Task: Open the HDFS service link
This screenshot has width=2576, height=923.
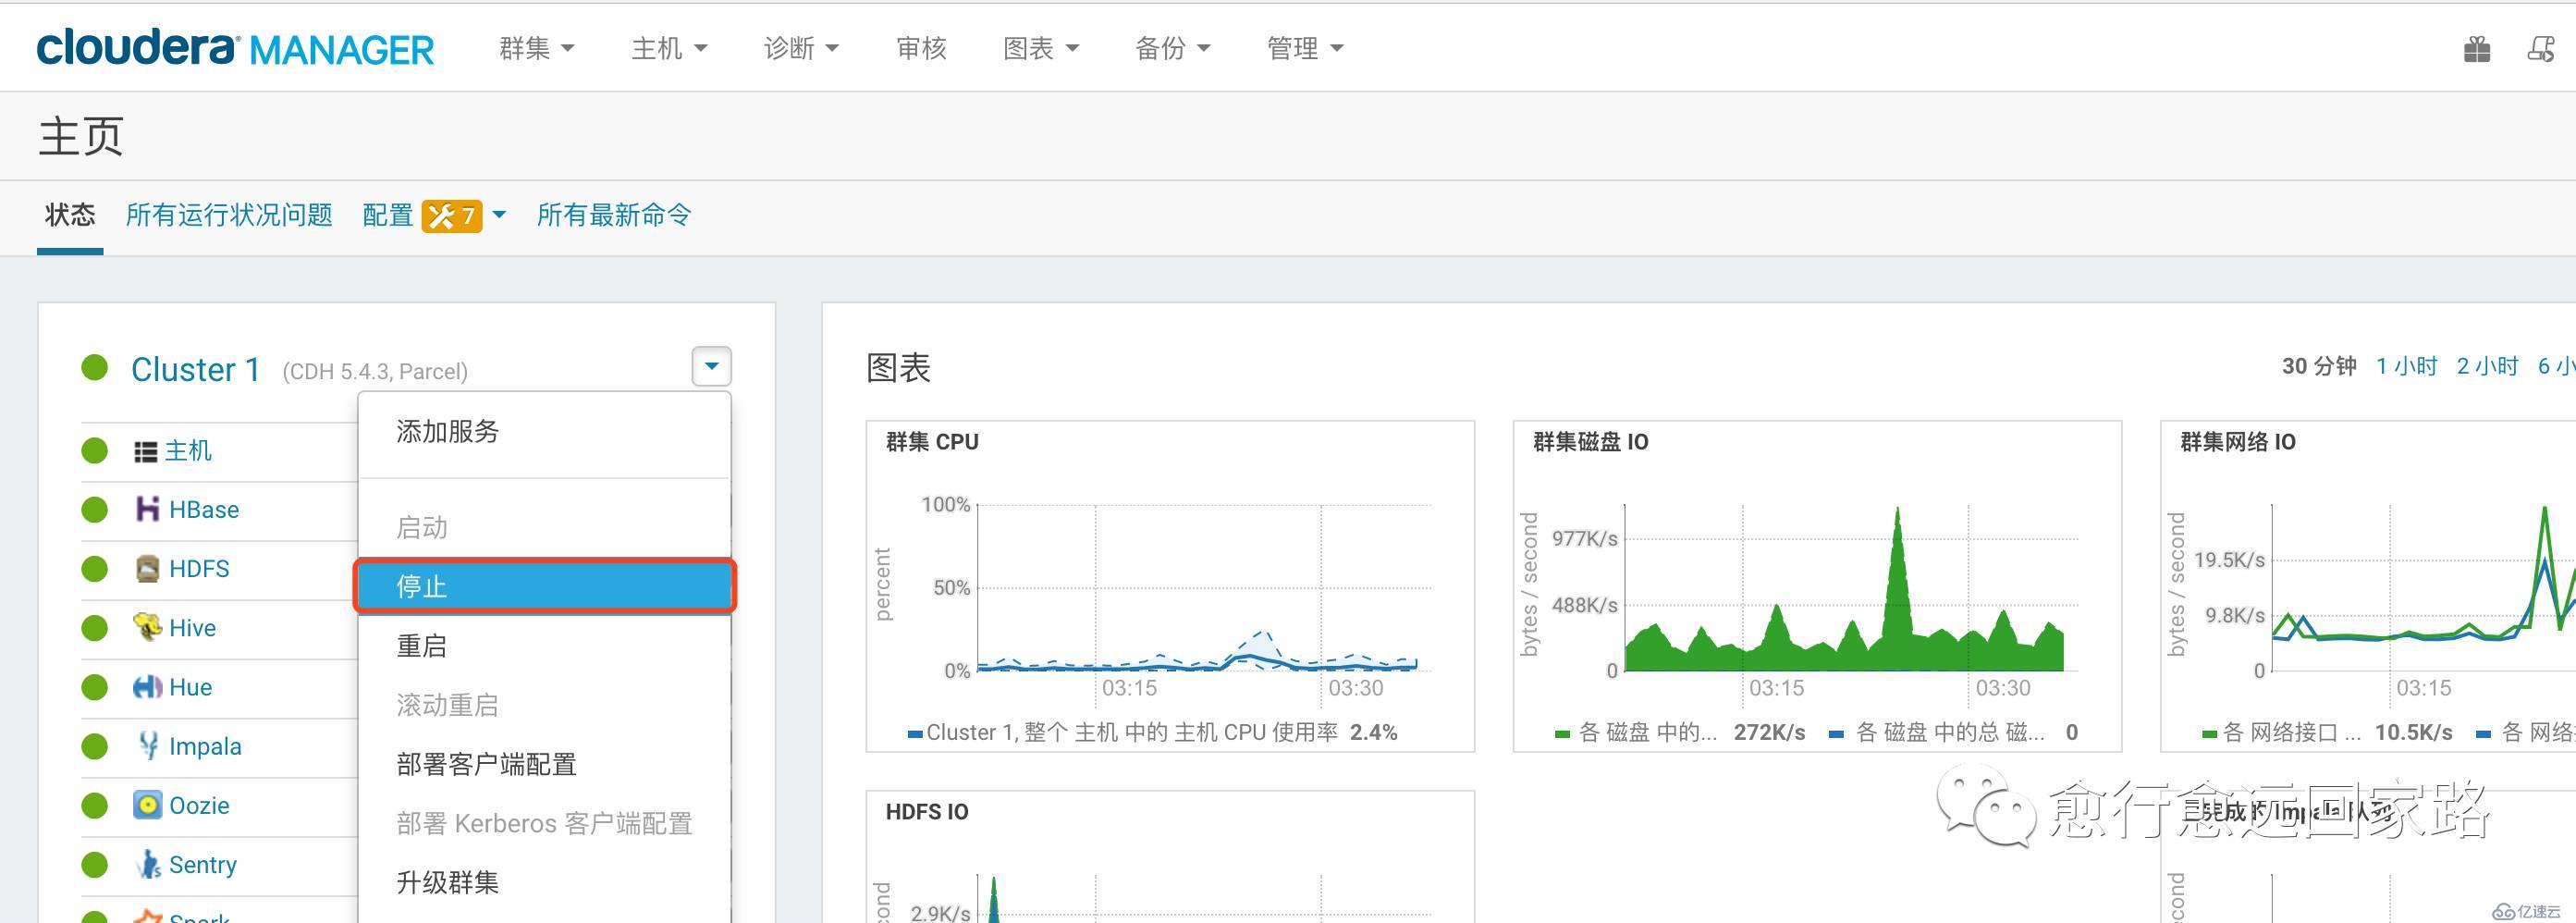Action: click(199, 568)
